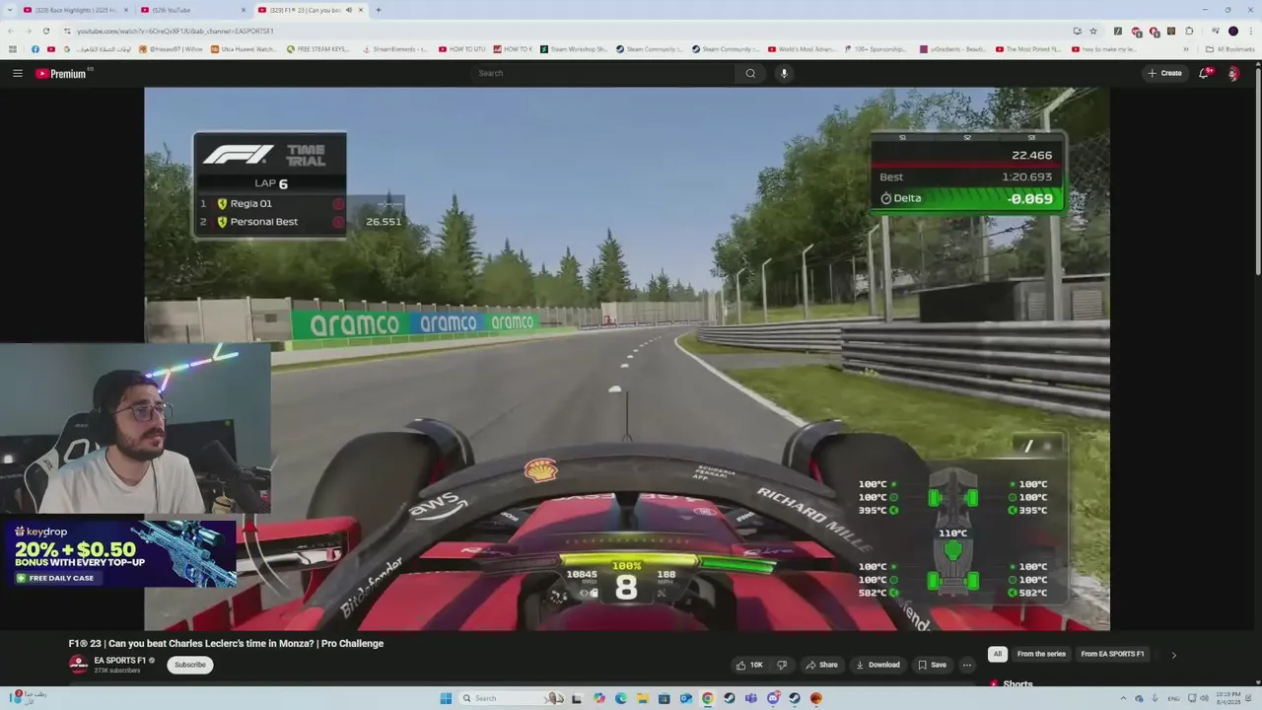This screenshot has height=710, width=1262.
Task: Subscribe to EA SPORTS F1
Action: click(x=190, y=665)
